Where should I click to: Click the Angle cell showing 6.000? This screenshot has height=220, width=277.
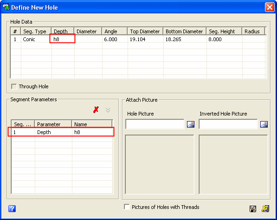[x=115, y=39]
